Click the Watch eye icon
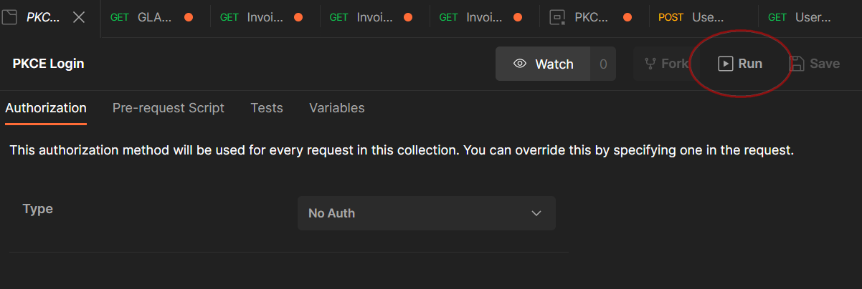Viewport: 862px width, 289px height. coord(520,64)
